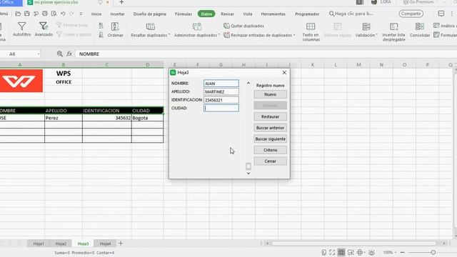Viewport: 457px width, 257px height.
Task: Open the Herramientas tab
Action: 273,14
